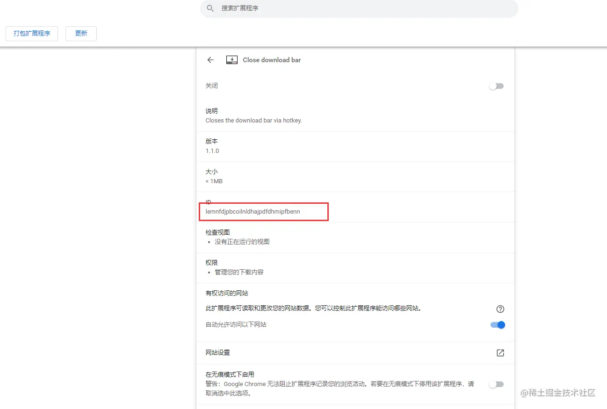Click the 管理您的下载内容 permission entry
This screenshot has width=607, height=409.
238,272
